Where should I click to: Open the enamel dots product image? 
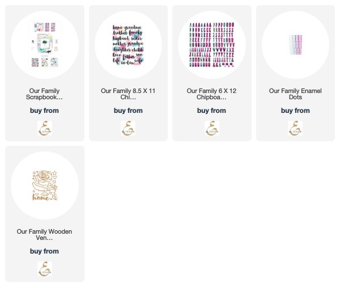(x=295, y=45)
